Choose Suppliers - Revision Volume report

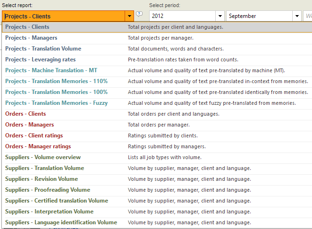42,179
